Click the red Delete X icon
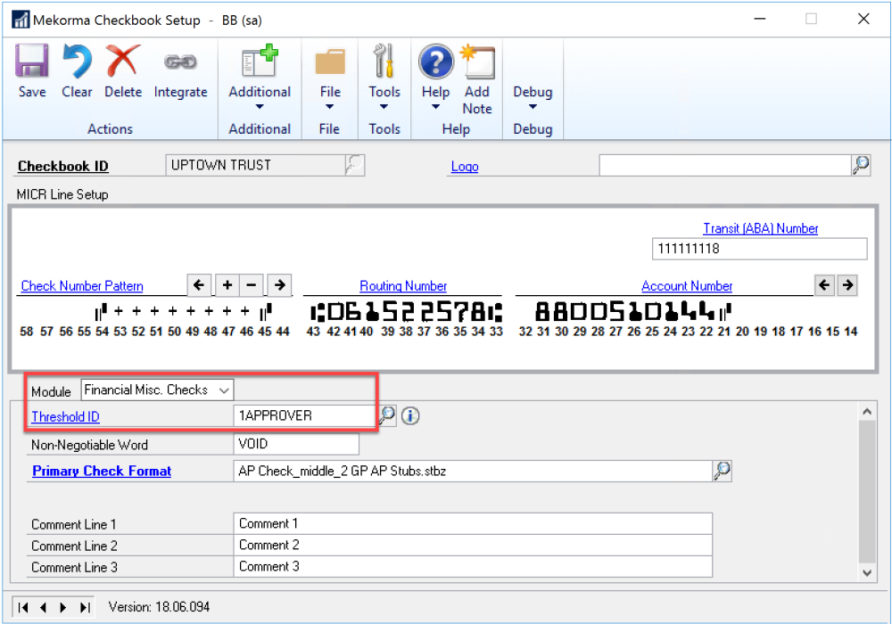This screenshot has height=624, width=892. (x=123, y=61)
